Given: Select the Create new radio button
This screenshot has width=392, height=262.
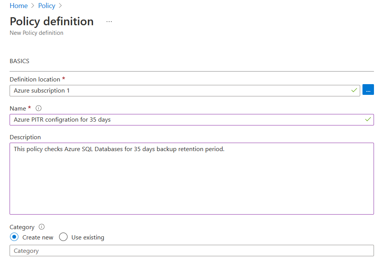Looking at the screenshot, I should click(14, 237).
